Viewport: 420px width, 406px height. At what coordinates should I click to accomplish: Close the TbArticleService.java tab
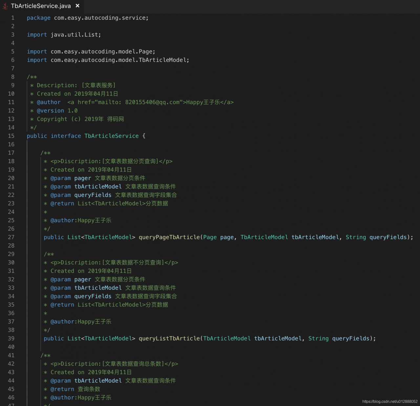click(77, 6)
